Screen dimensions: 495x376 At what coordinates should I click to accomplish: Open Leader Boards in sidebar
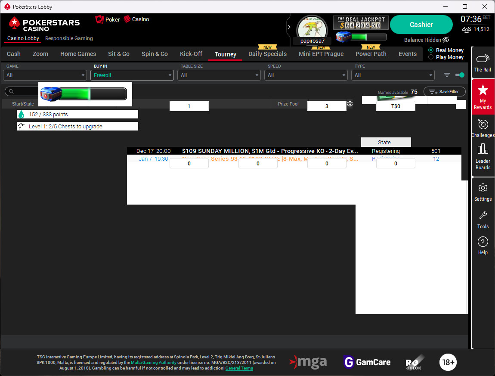pos(483,157)
